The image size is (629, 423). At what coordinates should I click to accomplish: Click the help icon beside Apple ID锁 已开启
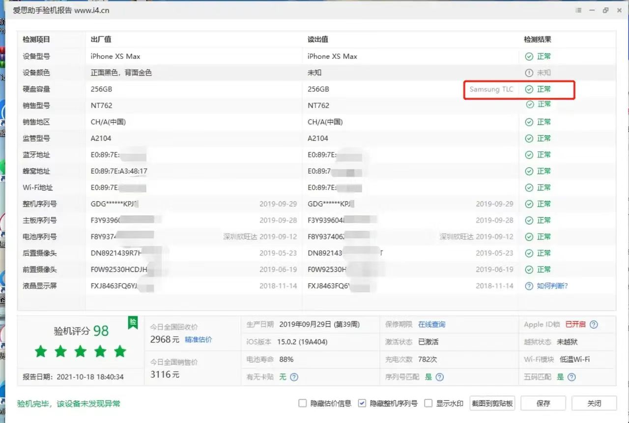pos(594,324)
